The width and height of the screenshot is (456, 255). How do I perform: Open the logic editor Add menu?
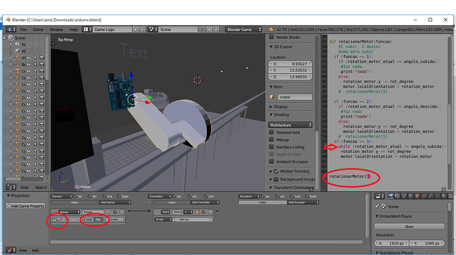[x=35, y=250]
